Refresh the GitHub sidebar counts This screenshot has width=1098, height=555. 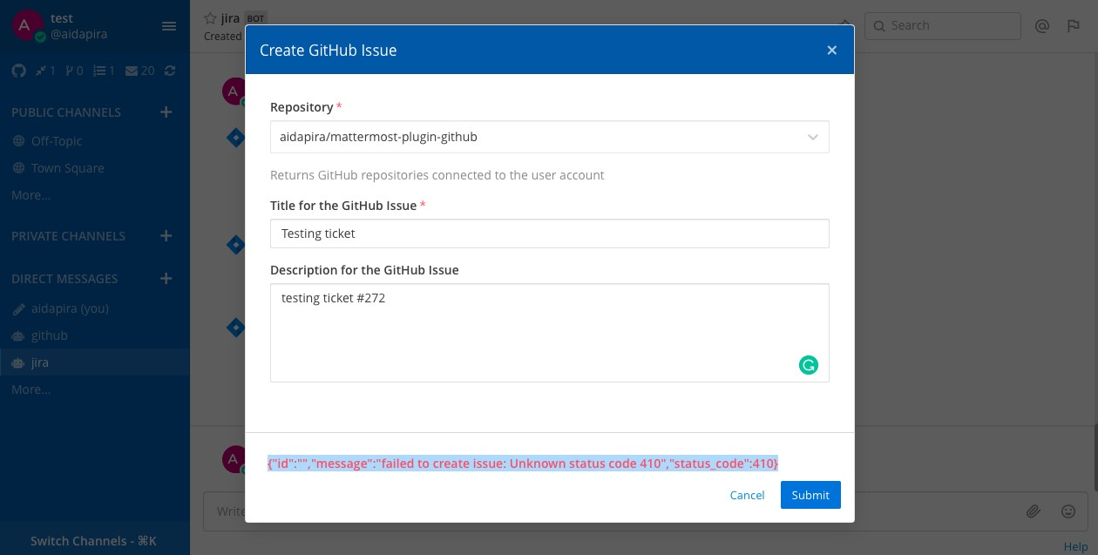pyautogui.click(x=170, y=71)
